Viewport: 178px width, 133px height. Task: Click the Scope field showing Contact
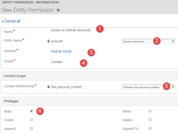click(57, 62)
